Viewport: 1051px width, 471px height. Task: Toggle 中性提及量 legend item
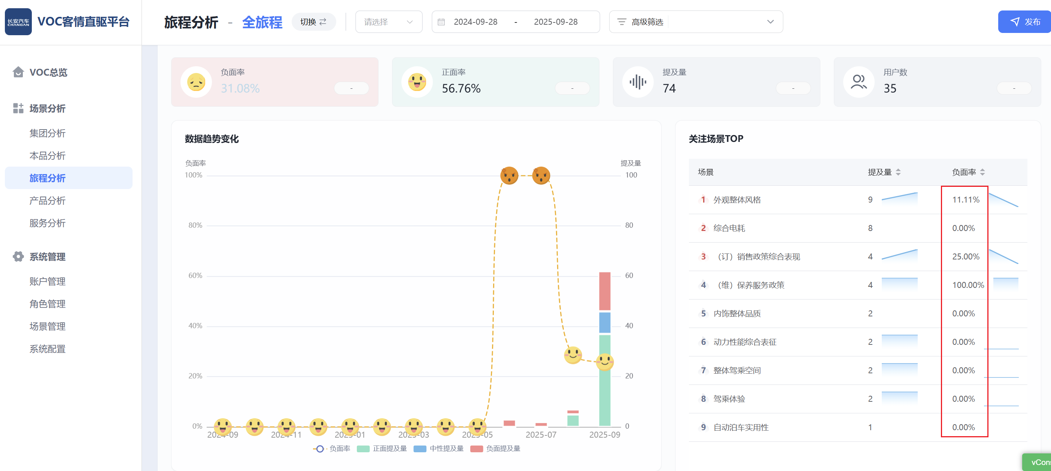pyautogui.click(x=438, y=449)
